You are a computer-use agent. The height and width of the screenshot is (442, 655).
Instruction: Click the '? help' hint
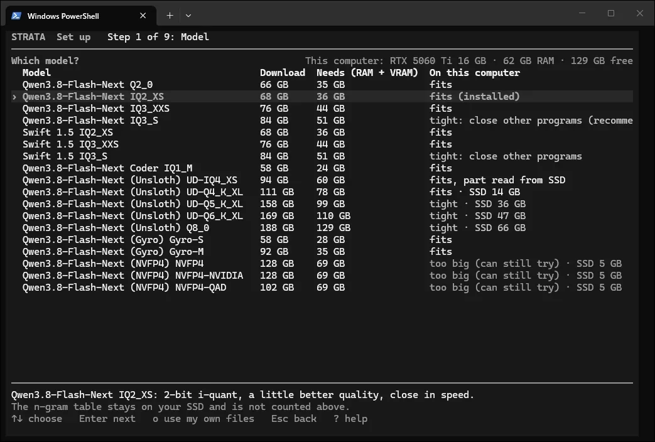pyautogui.click(x=350, y=419)
